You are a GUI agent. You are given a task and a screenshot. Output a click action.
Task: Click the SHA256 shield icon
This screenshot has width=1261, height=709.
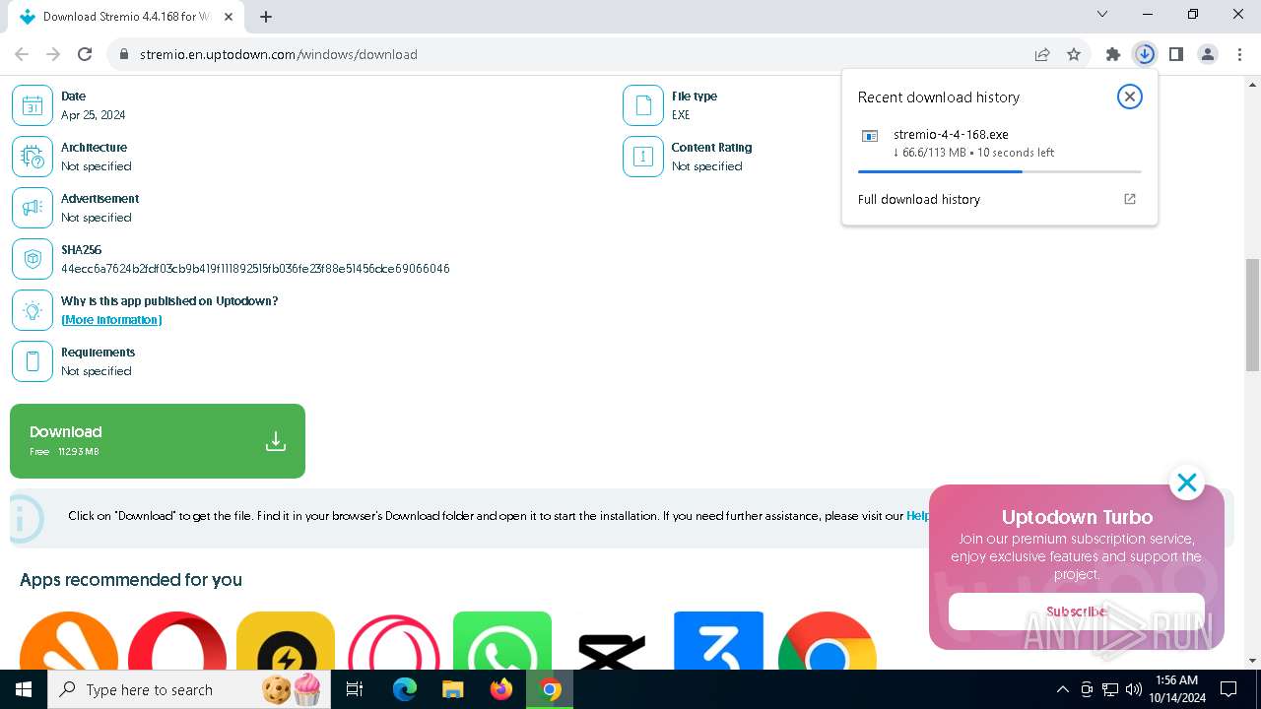point(33,259)
